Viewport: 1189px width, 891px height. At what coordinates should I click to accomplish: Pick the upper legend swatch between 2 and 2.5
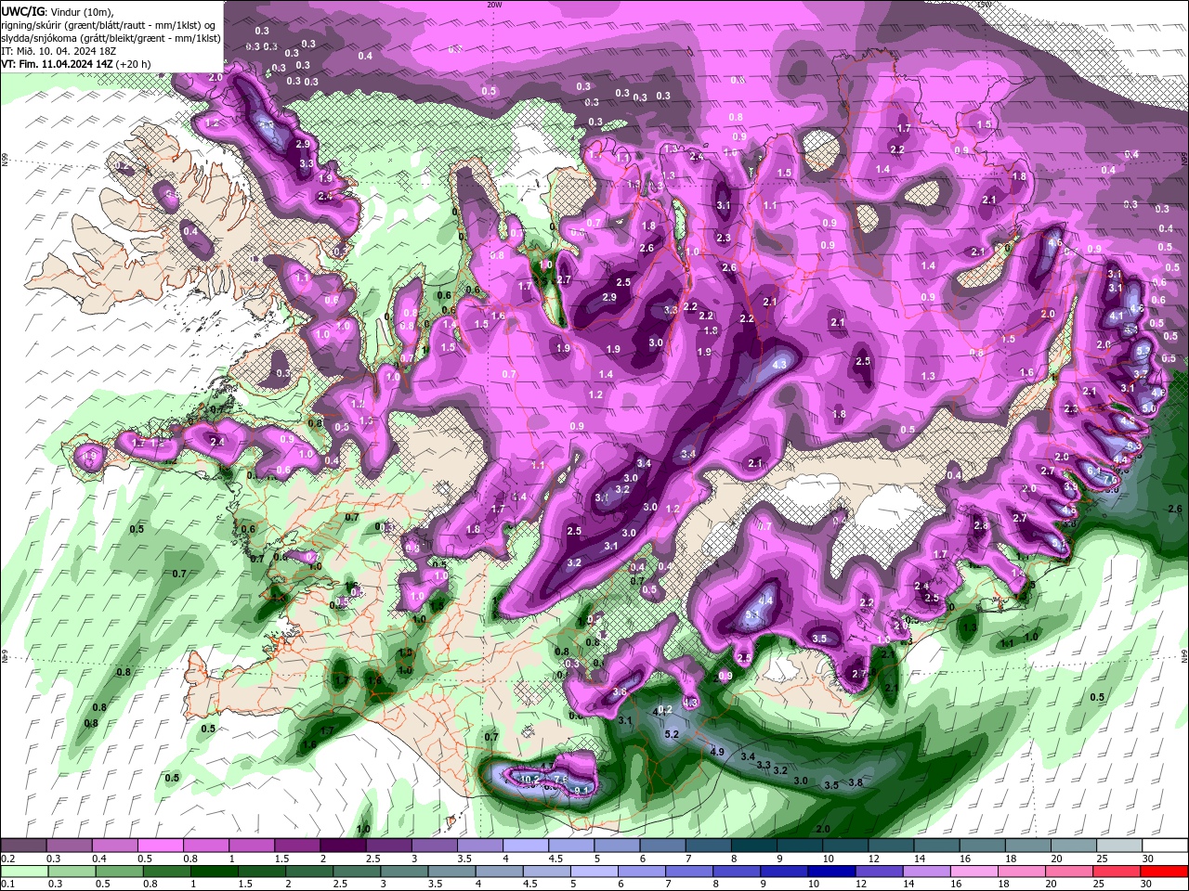343,845
